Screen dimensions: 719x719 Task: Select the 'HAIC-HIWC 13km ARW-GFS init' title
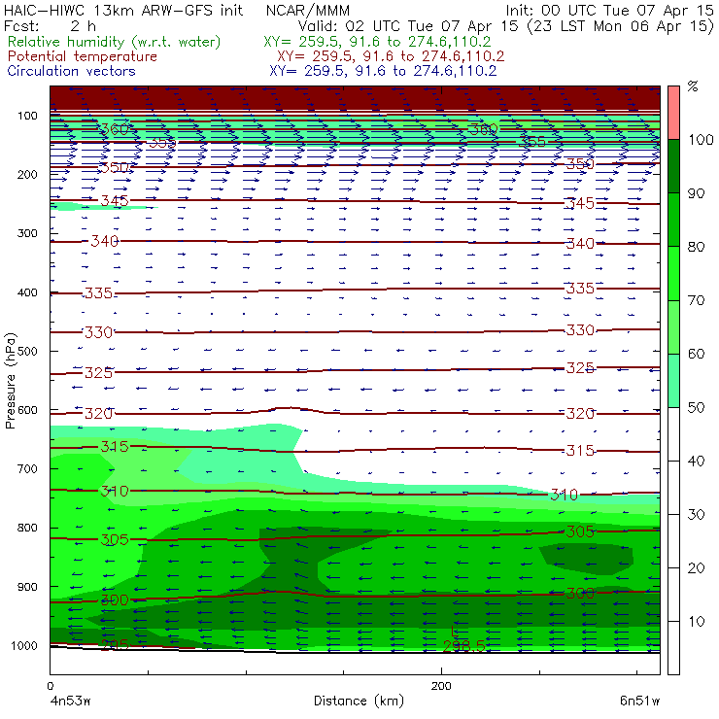click(x=123, y=10)
